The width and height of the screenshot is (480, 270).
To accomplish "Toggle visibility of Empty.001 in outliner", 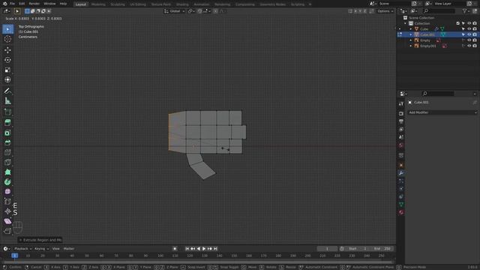I will [469, 46].
